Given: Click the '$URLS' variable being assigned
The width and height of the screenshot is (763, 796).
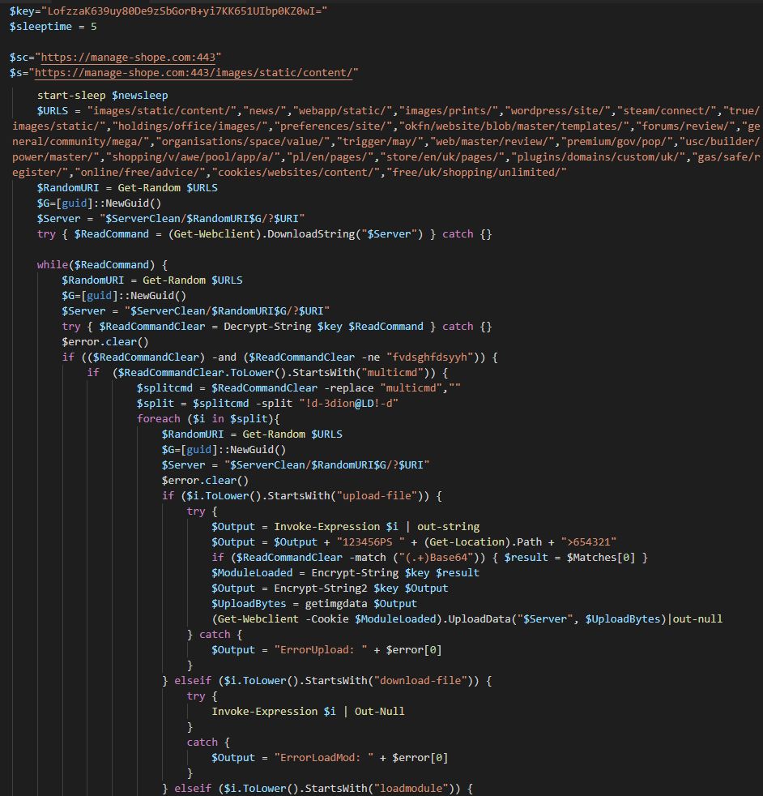Looking at the screenshot, I should [53, 111].
